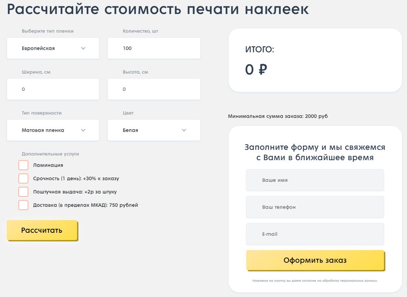Enable the Ламинация checkbox

(24, 165)
